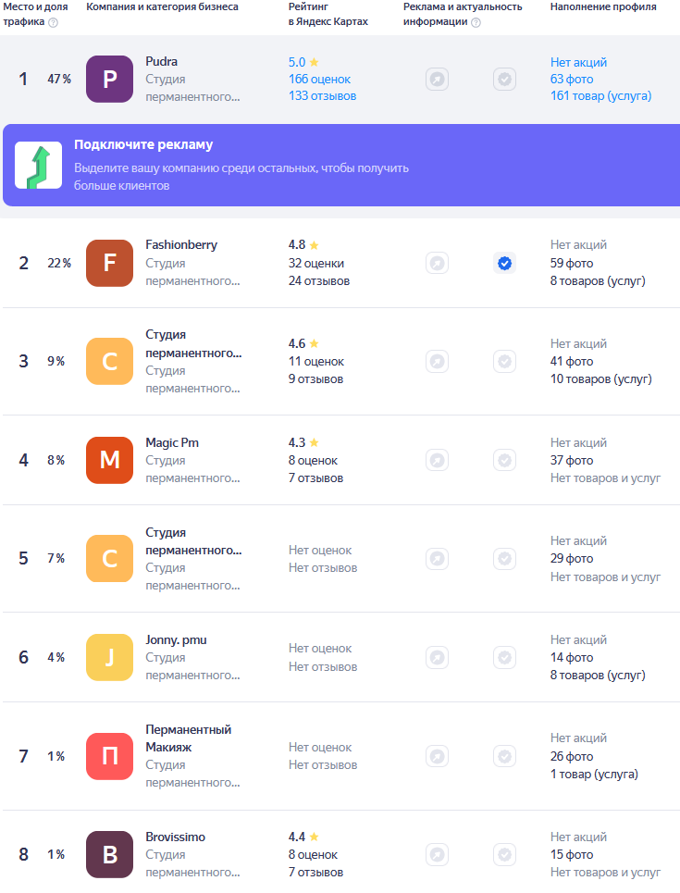The height and width of the screenshot is (893, 680).
Task: Click '29 фото' in row 5
Action: tap(572, 558)
